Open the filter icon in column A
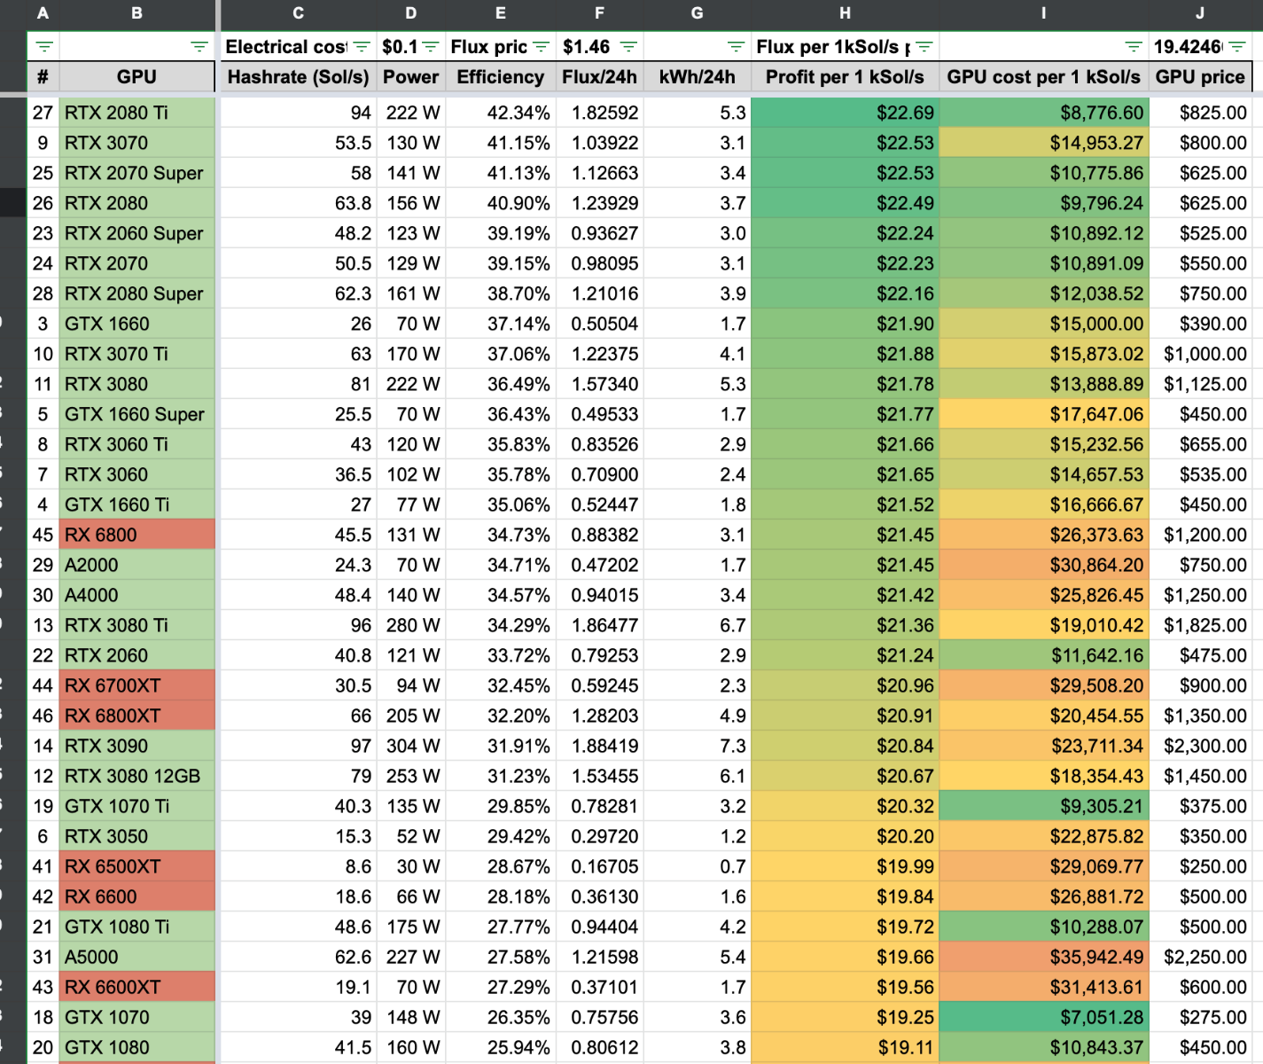 click(x=44, y=47)
